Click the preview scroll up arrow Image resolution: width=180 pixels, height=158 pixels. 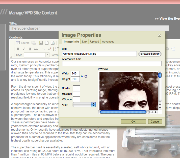point(160,104)
